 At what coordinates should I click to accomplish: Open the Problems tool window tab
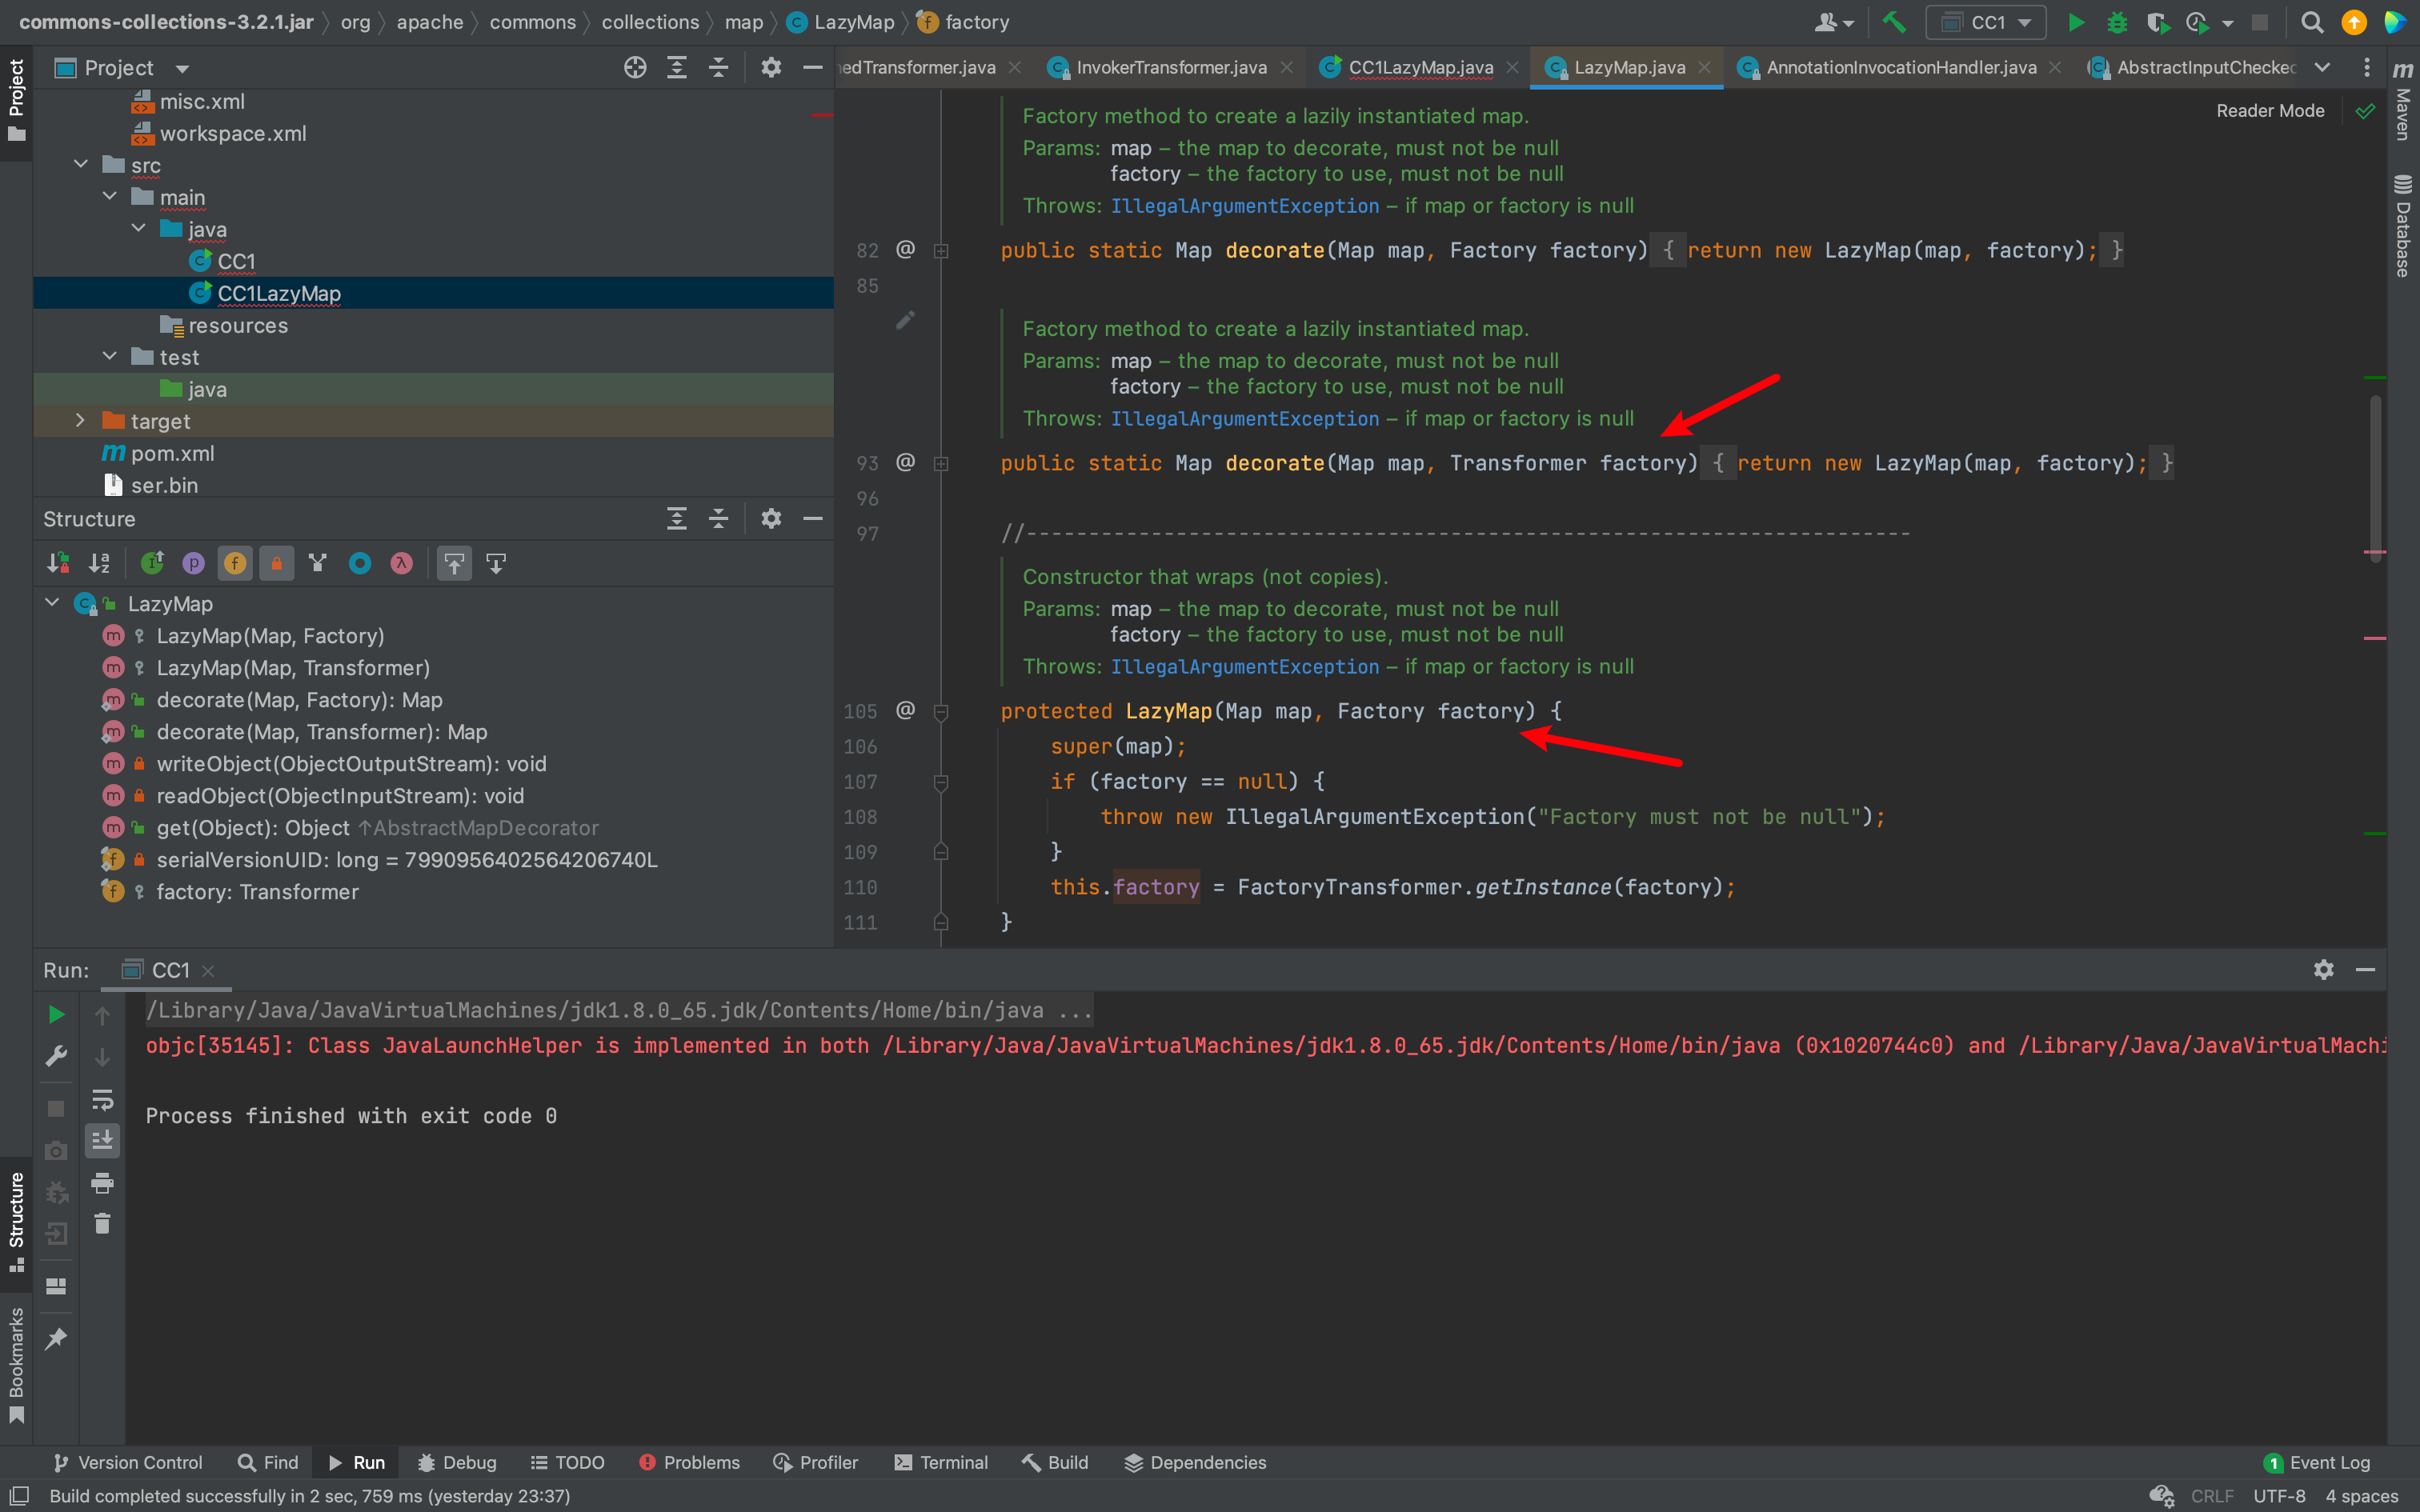(689, 1462)
